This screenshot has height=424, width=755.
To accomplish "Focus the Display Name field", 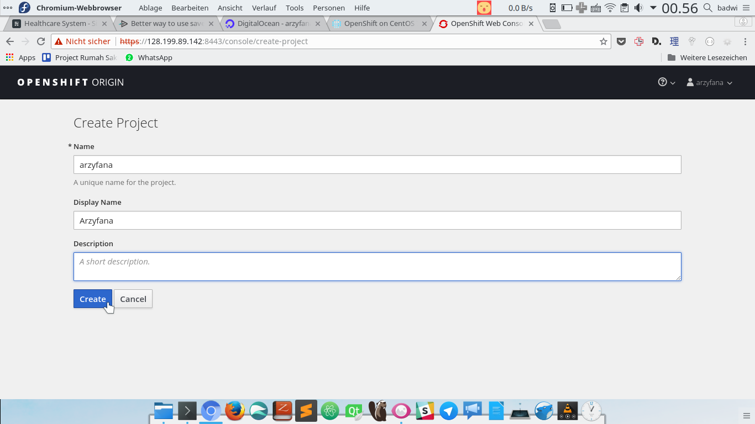I will click(x=377, y=220).
